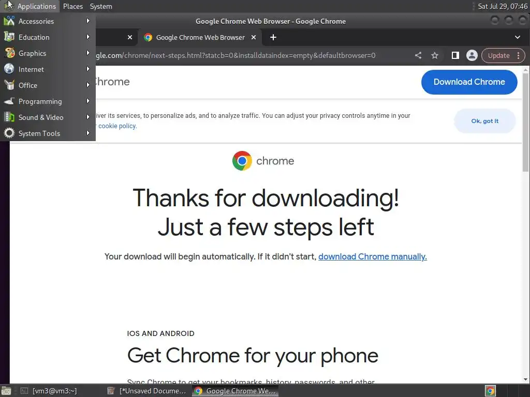Image resolution: width=530 pixels, height=397 pixels.
Task: Open the Education submenu
Action: coord(48,37)
